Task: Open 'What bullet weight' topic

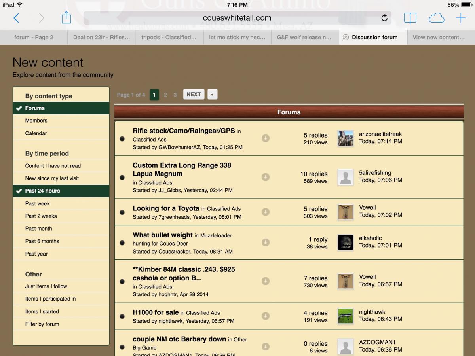Action: 163,235
